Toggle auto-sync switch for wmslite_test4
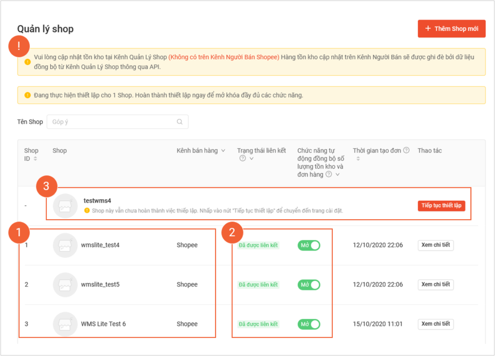The height and width of the screenshot is (356, 495). tap(309, 245)
